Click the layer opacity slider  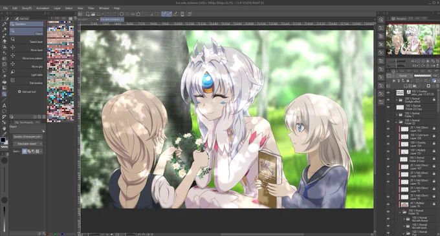[423, 76]
